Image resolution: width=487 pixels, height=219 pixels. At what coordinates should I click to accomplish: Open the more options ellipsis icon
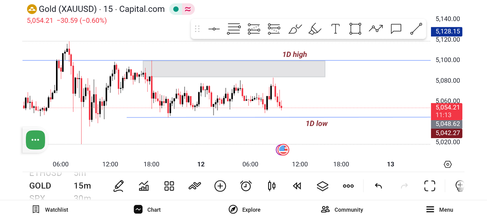coord(348,186)
